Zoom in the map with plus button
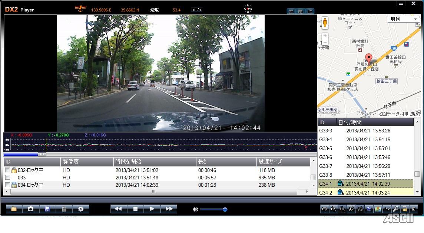 [x=325, y=36]
